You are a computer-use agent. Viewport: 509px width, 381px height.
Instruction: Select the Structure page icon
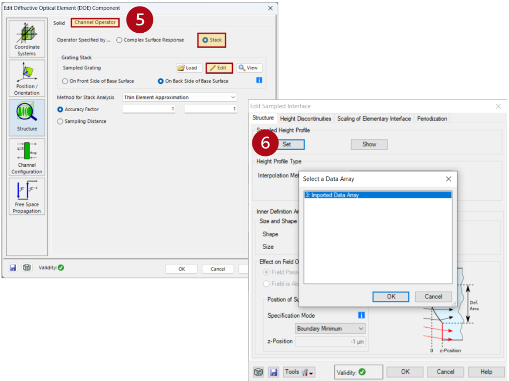coord(27,117)
